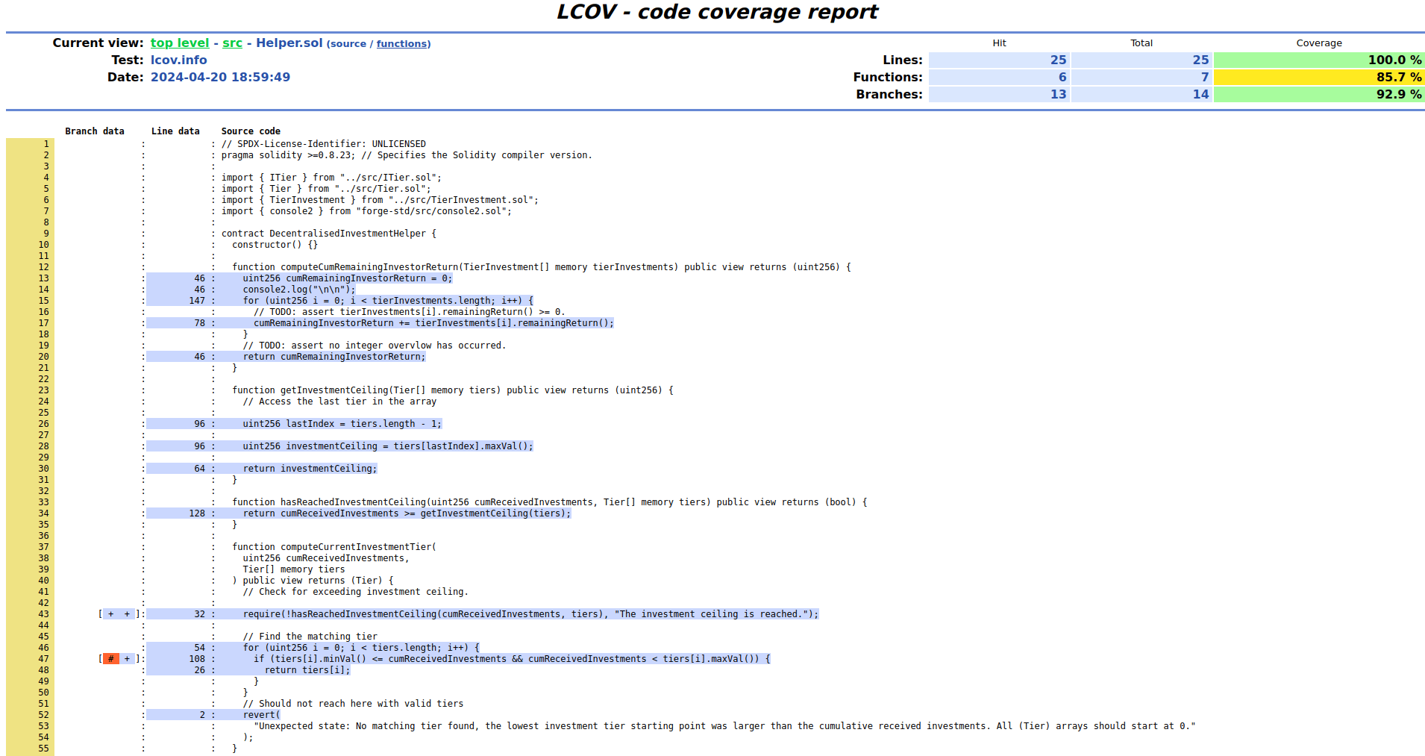Click hit count 108 on line 47
The height and width of the screenshot is (756, 1425).
click(197, 659)
